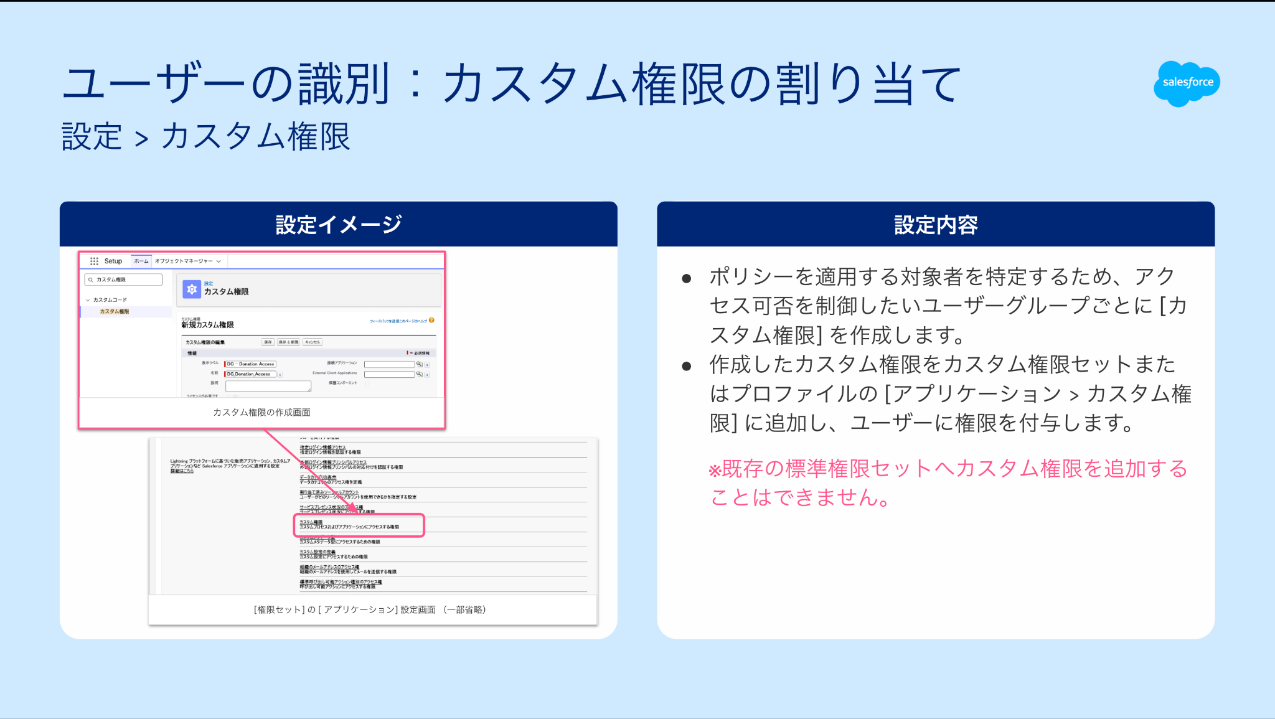Open the App Launcher dots icon beside Setup
1275x719 pixels.
pyautogui.click(x=94, y=261)
